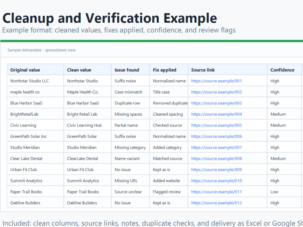The width and height of the screenshot is (303, 227).
Task: Open the source.example/009 link
Action: coord(216,170)
